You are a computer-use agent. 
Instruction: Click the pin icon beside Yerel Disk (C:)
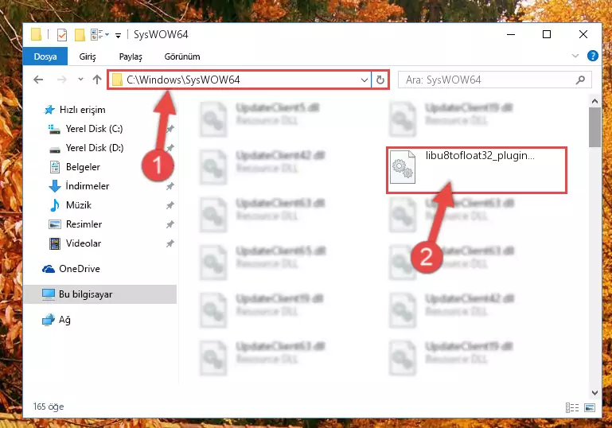170,129
